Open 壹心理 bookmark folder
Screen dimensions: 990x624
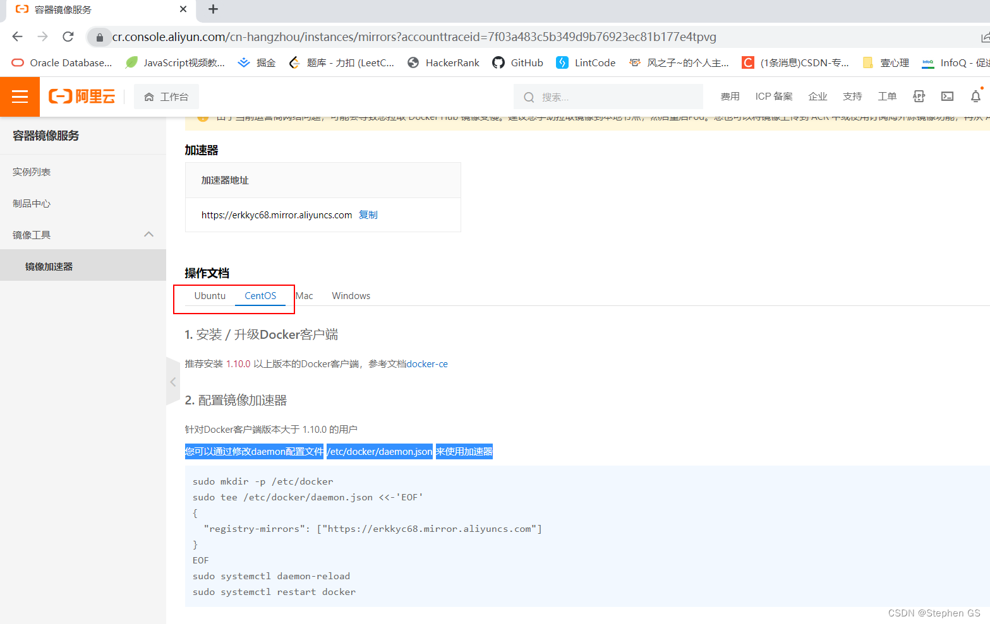(x=886, y=62)
